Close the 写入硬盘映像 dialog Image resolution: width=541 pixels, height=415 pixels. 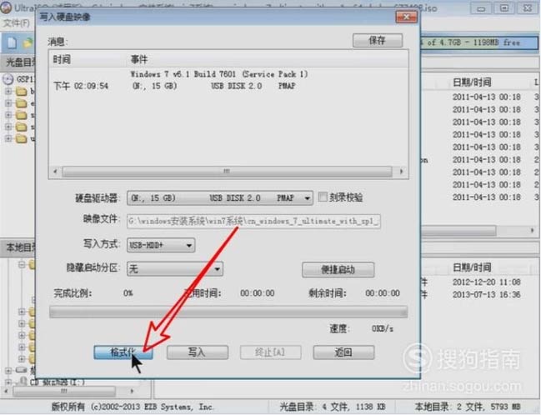pyautogui.click(x=406, y=17)
